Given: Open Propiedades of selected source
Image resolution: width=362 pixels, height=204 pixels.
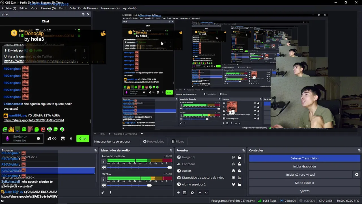Looking at the screenshot, I should [x=154, y=141].
